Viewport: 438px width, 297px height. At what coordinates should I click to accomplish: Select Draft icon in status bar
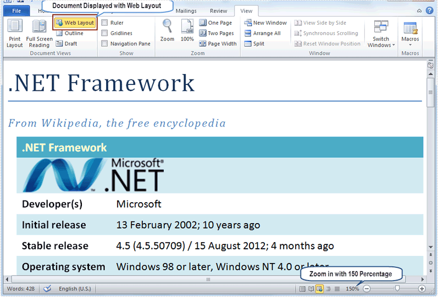point(337,289)
